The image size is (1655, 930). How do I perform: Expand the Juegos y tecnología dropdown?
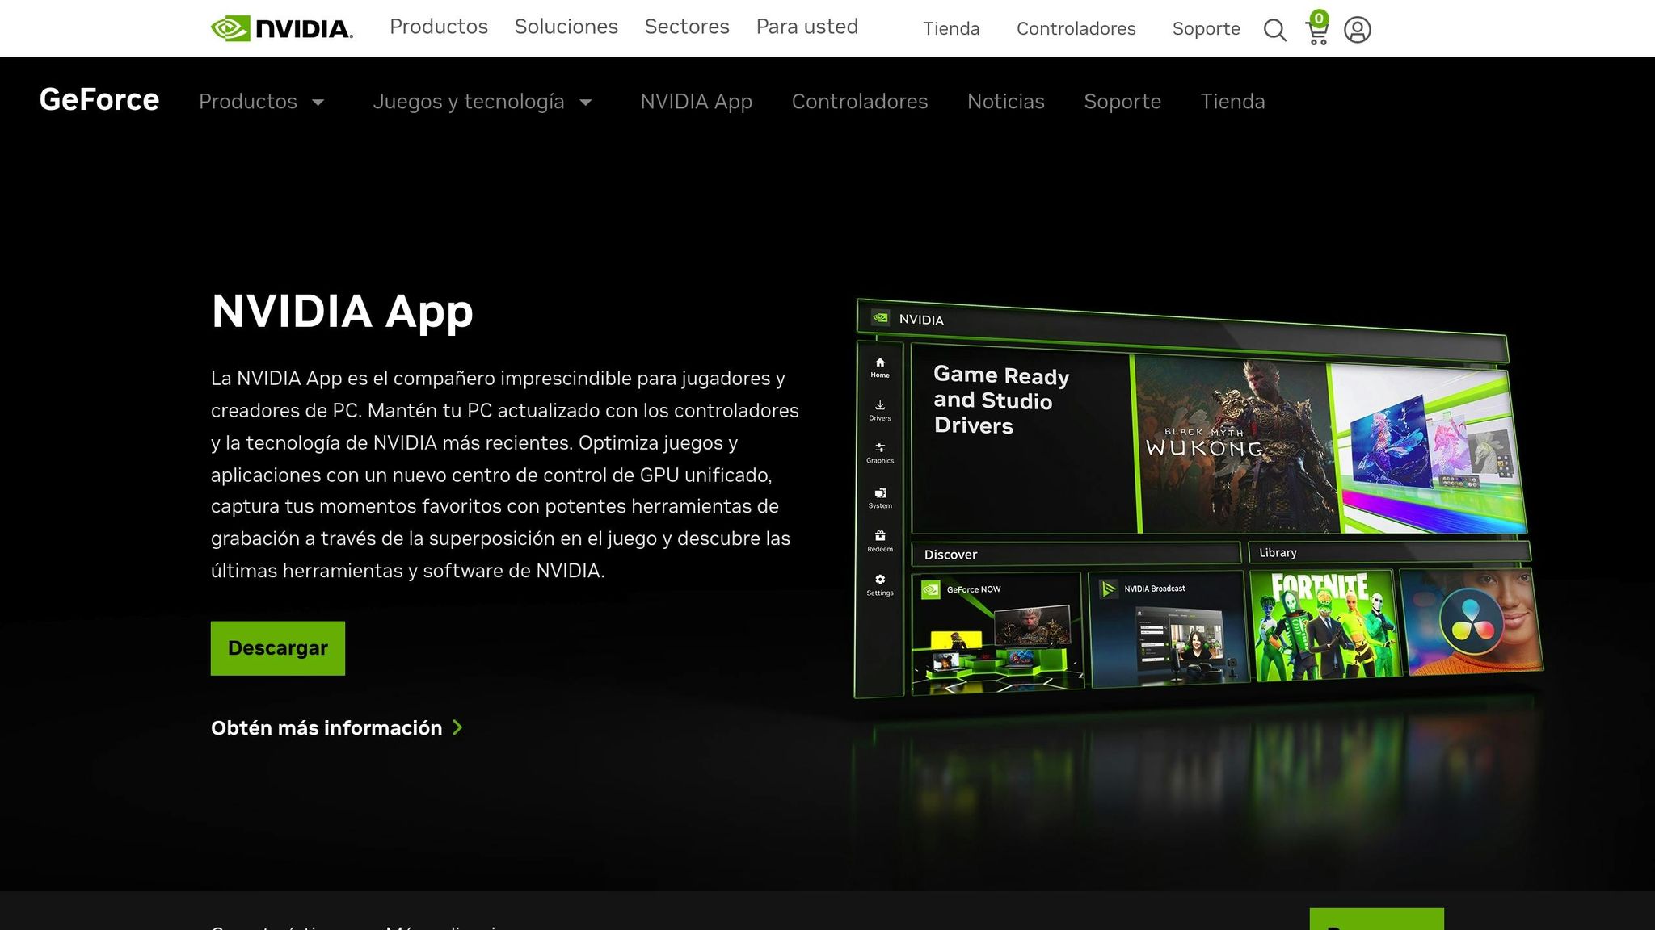tap(482, 102)
